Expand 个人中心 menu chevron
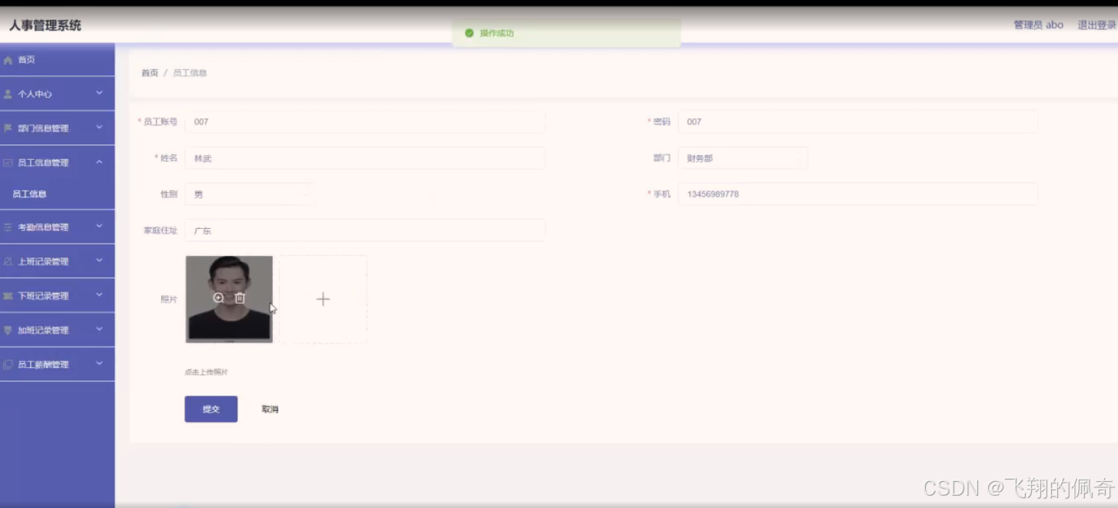Screen dimensions: 1118x508 (x=99, y=93)
